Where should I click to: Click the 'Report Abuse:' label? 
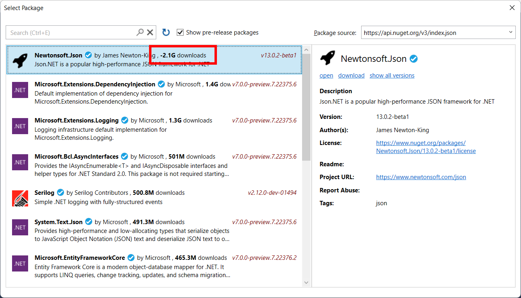pyautogui.click(x=340, y=190)
